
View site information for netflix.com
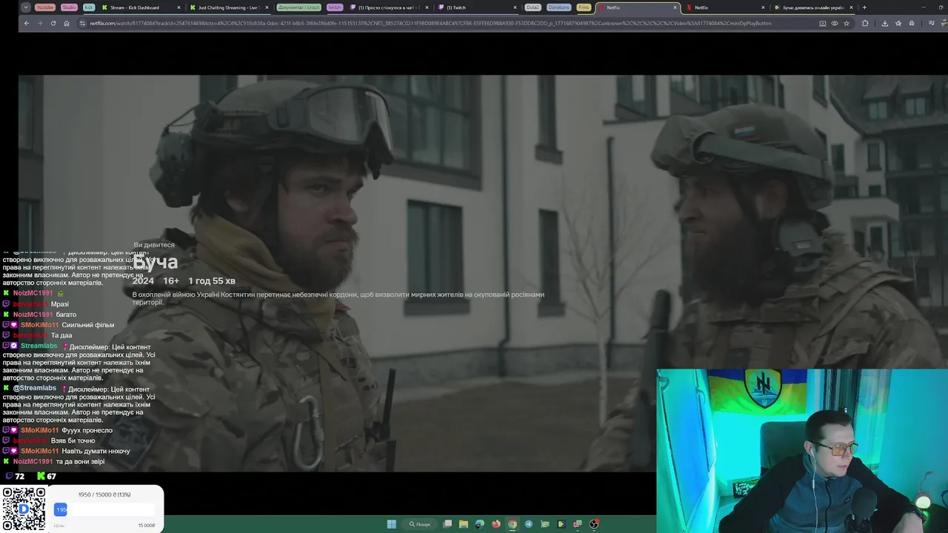tap(83, 23)
